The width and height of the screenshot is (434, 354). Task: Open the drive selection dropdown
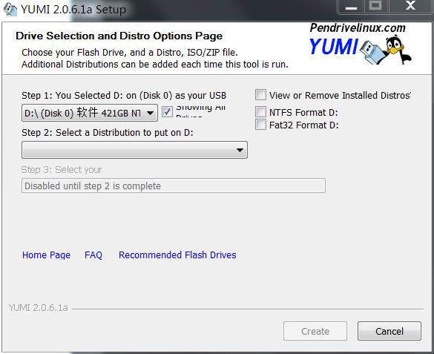[90, 113]
